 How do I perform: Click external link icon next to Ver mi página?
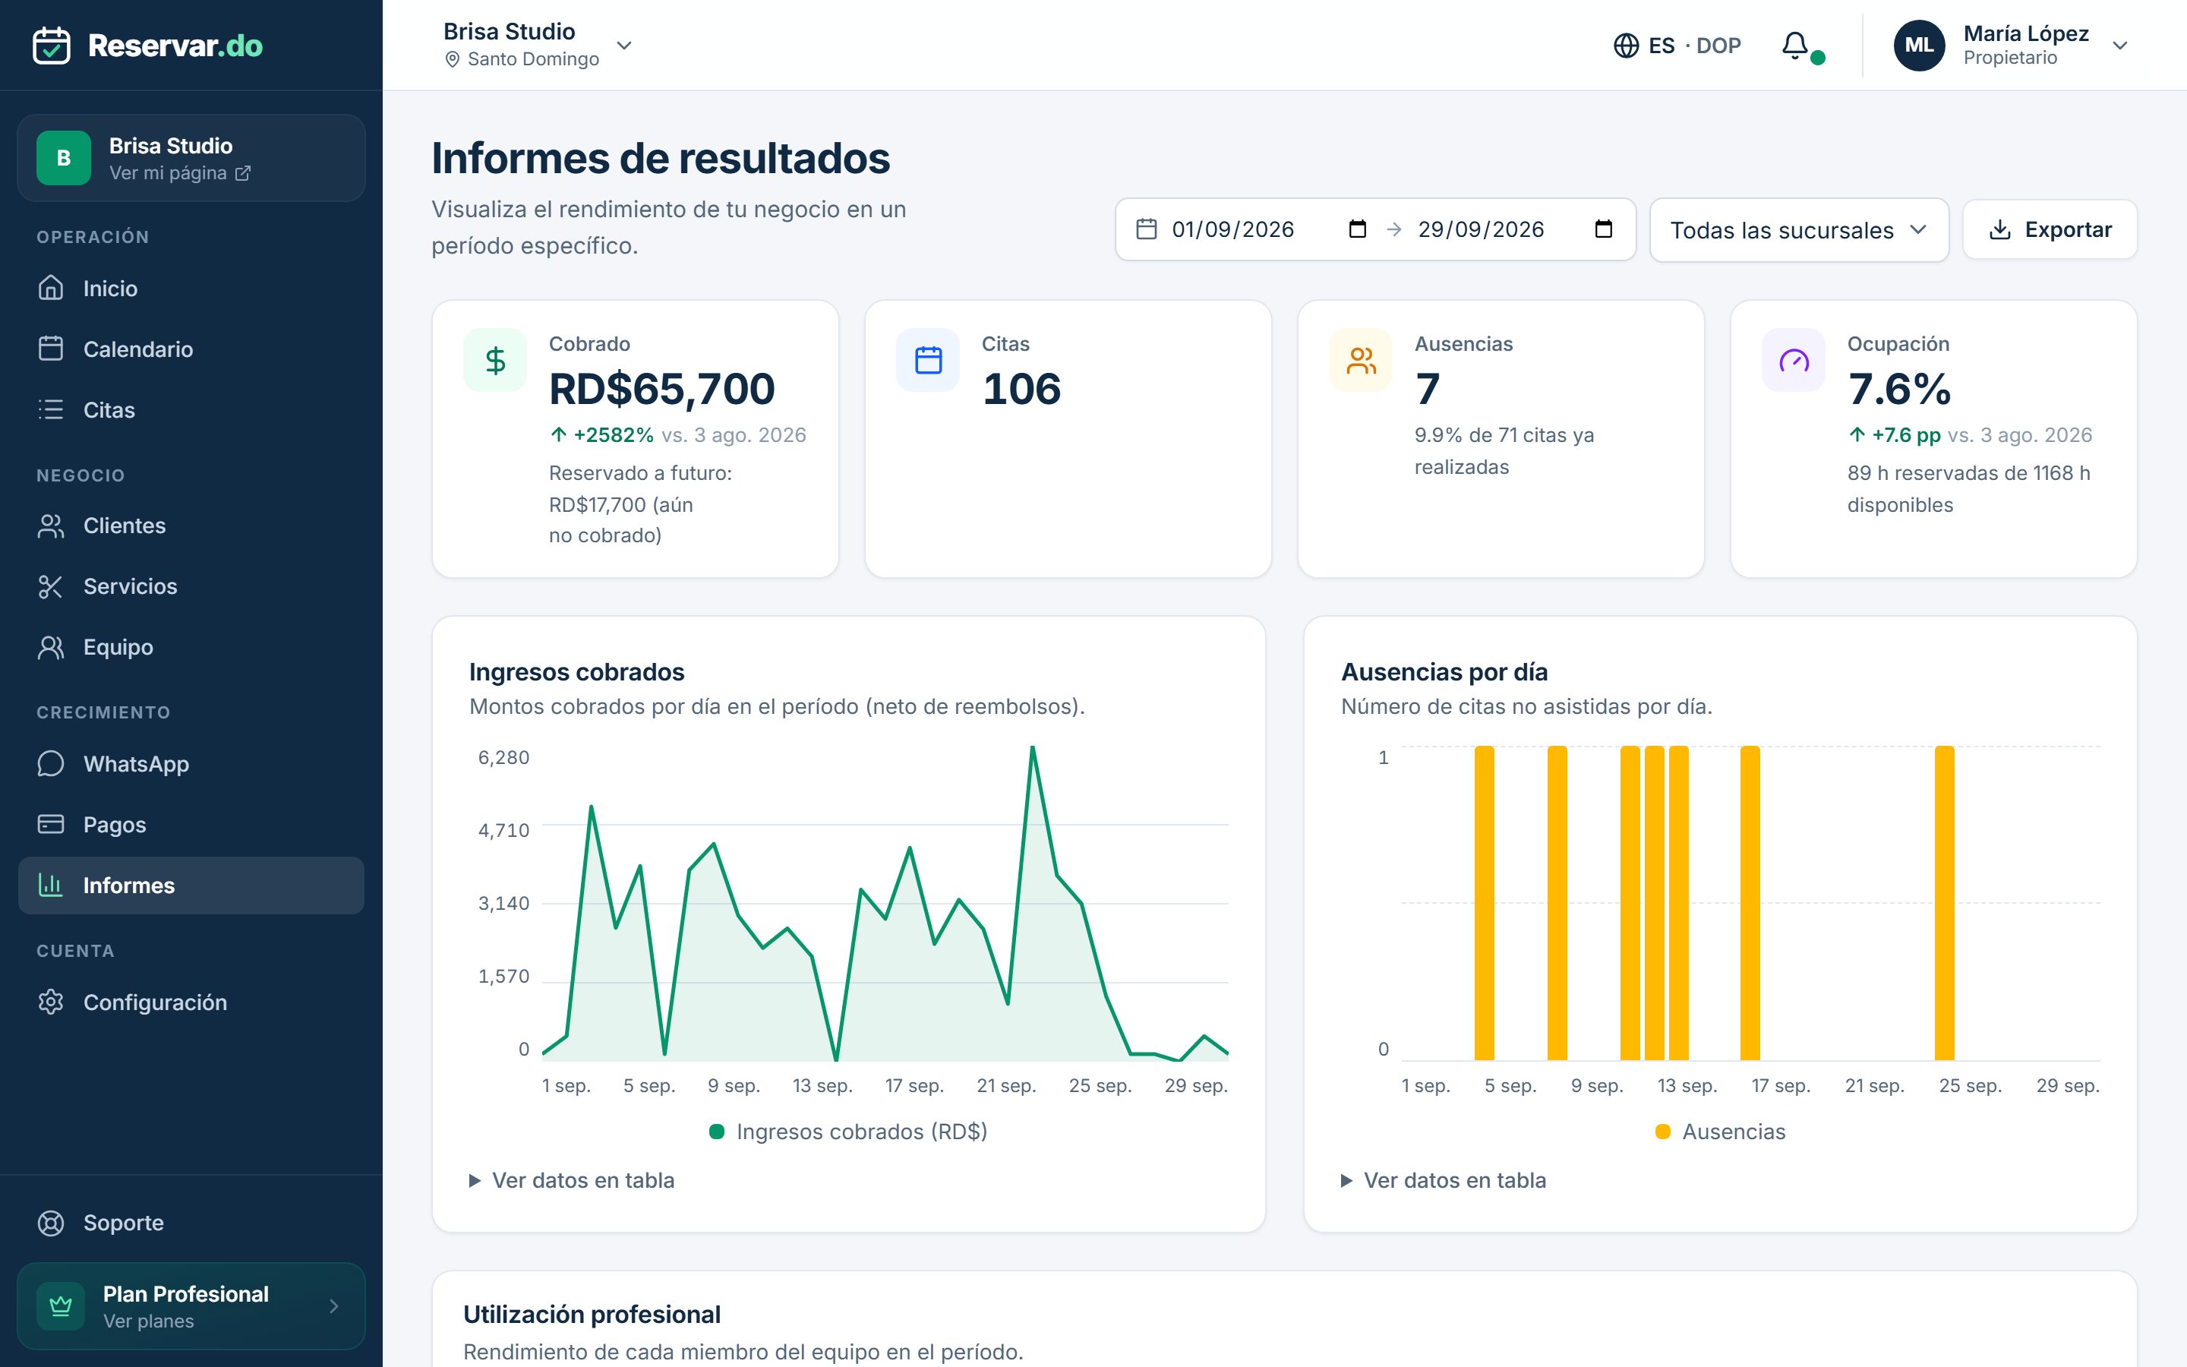[243, 172]
